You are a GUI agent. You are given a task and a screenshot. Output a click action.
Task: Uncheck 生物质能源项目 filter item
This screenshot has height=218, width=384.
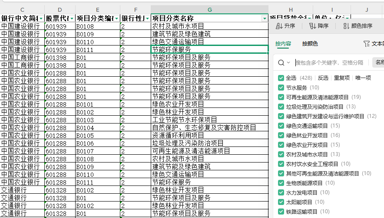(281, 183)
